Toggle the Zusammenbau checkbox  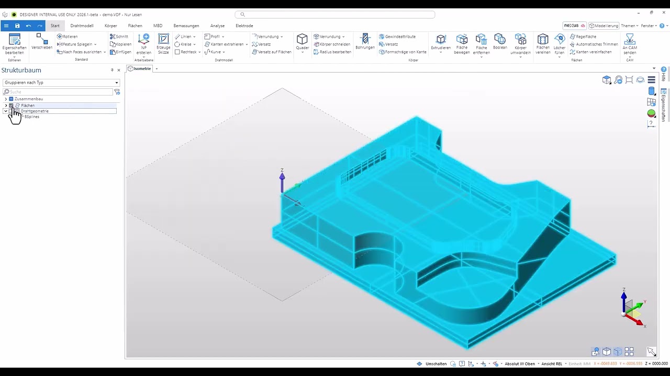click(11, 99)
